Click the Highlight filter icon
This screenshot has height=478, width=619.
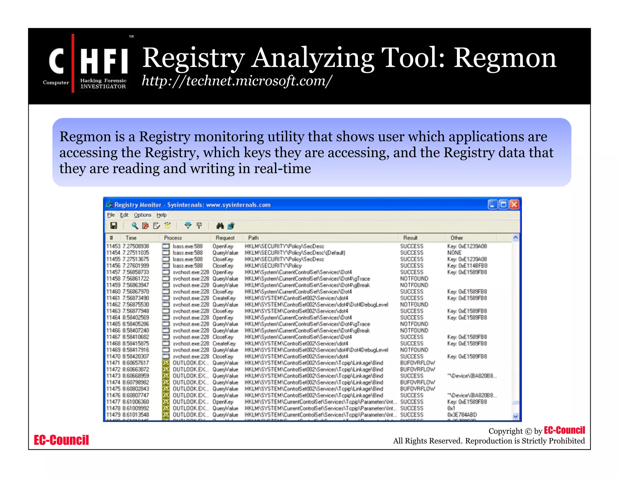tap(199, 225)
